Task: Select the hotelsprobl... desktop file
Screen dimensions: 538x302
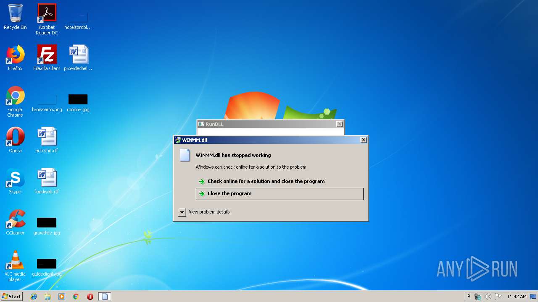Action: pos(78,19)
